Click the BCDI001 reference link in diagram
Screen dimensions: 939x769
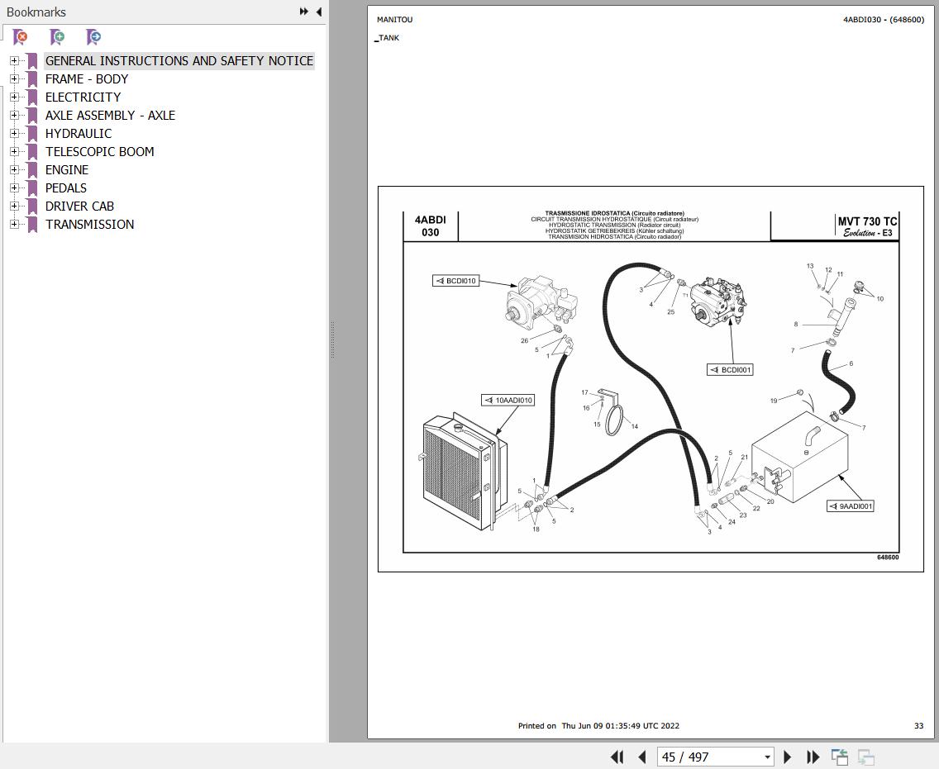point(730,370)
